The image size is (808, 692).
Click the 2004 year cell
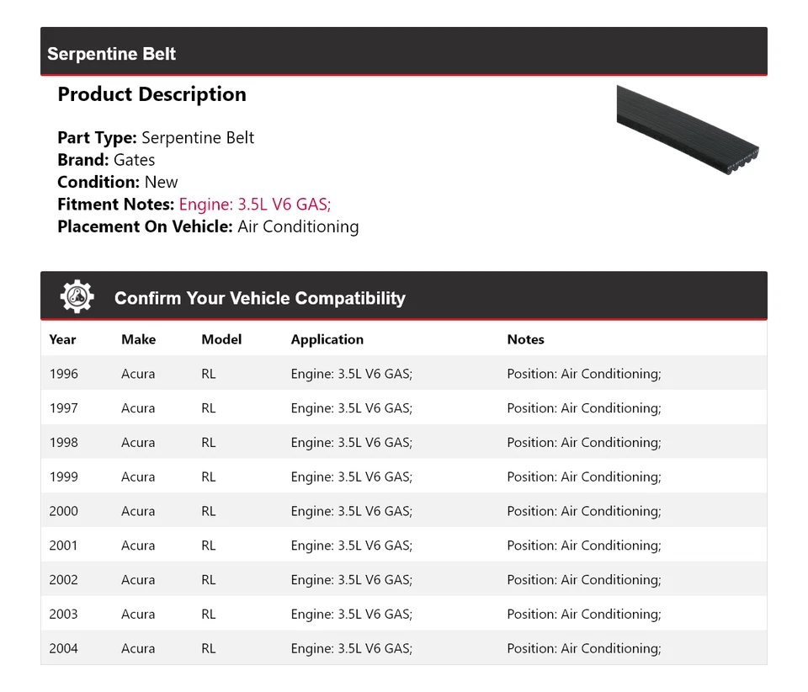(x=63, y=648)
